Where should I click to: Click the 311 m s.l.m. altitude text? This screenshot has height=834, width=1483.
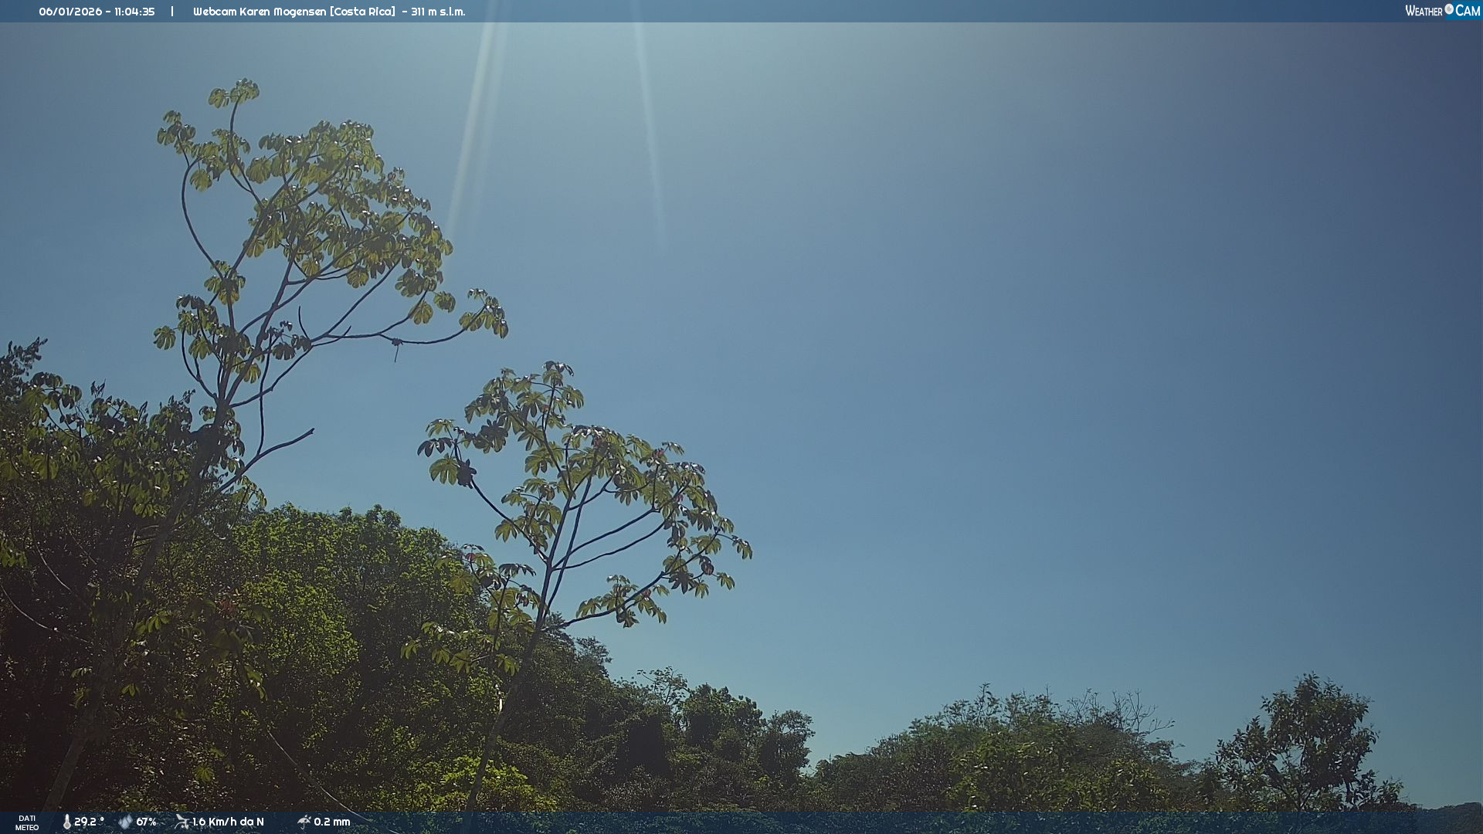point(438,12)
